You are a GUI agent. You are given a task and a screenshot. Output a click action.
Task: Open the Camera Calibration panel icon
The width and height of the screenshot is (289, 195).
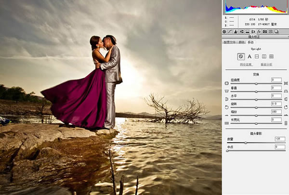(265, 32)
